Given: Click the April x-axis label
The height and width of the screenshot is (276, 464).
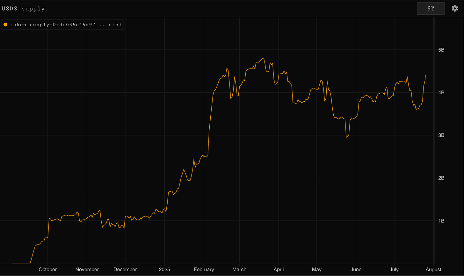Looking at the screenshot, I should point(279,270).
